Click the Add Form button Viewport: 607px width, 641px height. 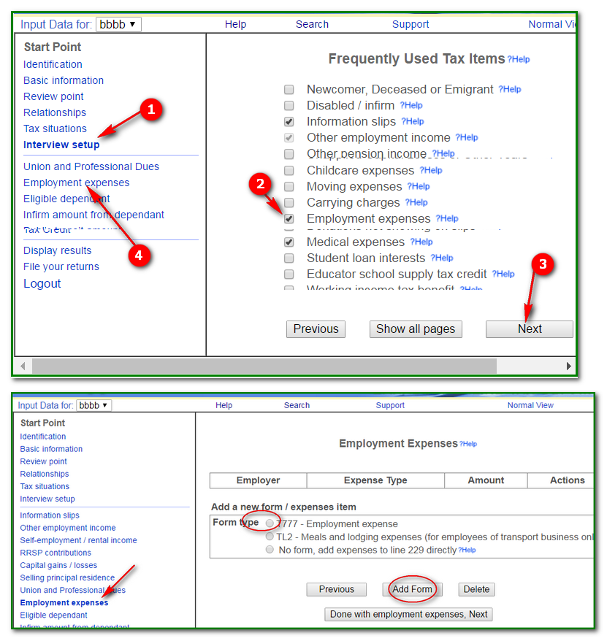[x=412, y=589]
